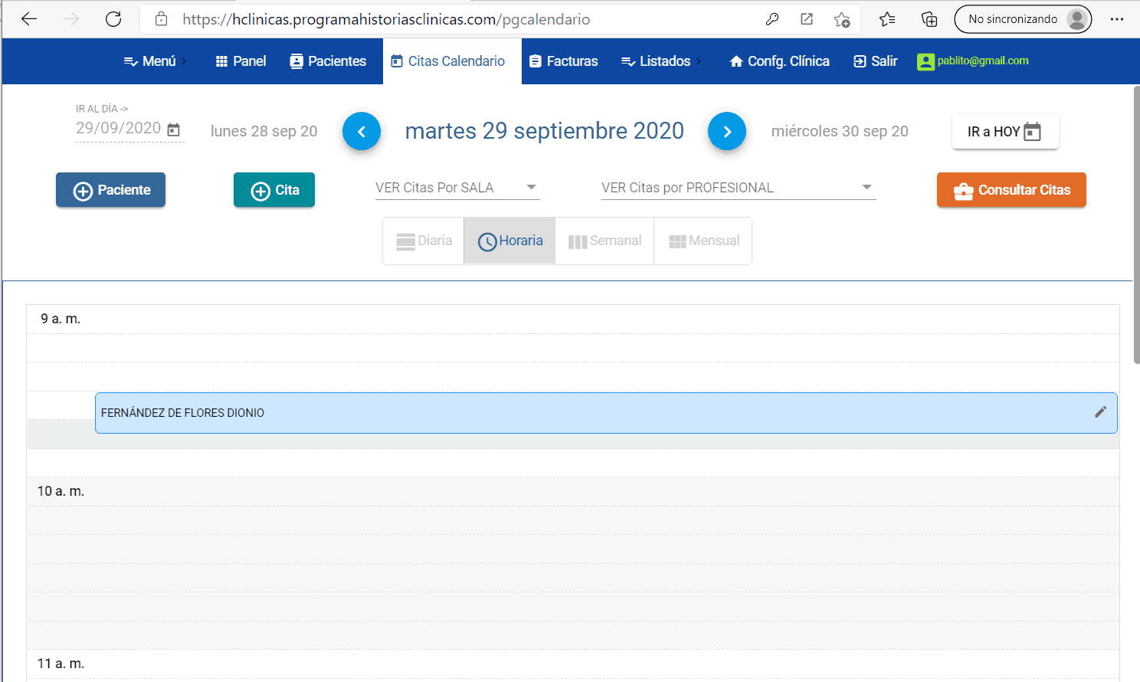Screen dimensions: 1140x682
Task: Click the Paciente button
Action: pos(110,189)
